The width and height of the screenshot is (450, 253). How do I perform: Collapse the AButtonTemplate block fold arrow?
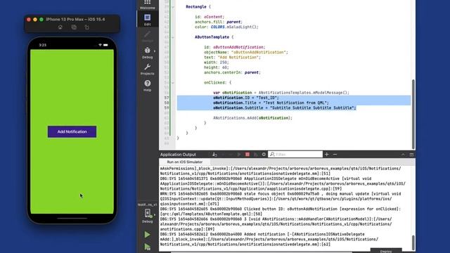coord(173,37)
